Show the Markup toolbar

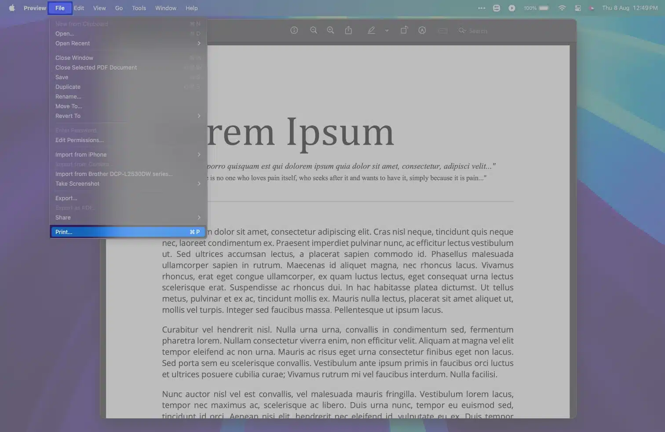click(x=422, y=30)
